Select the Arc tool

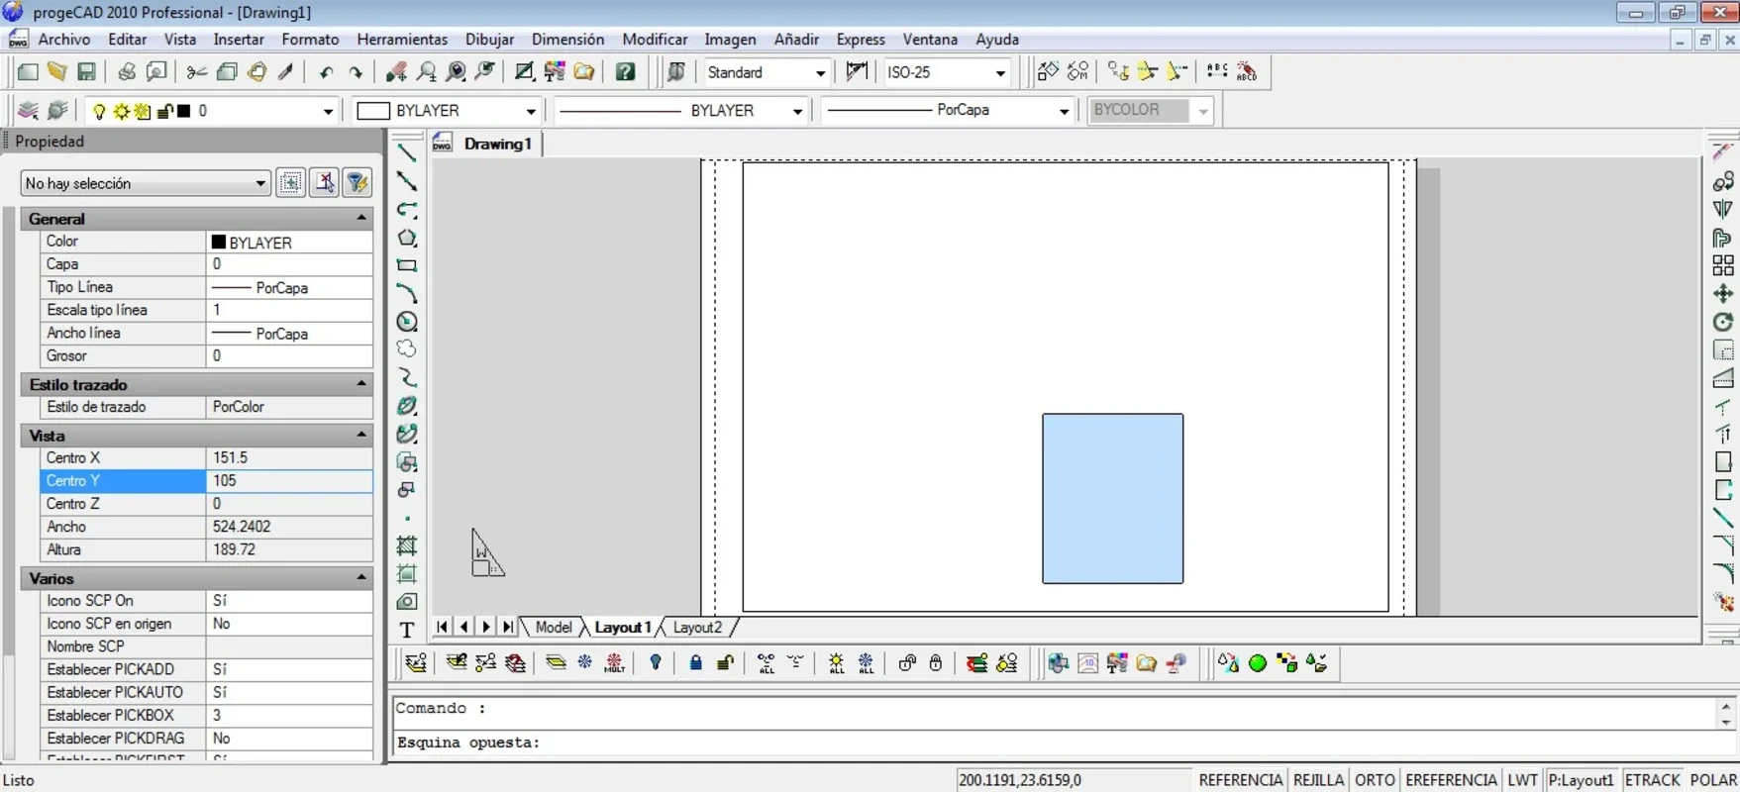click(x=406, y=294)
